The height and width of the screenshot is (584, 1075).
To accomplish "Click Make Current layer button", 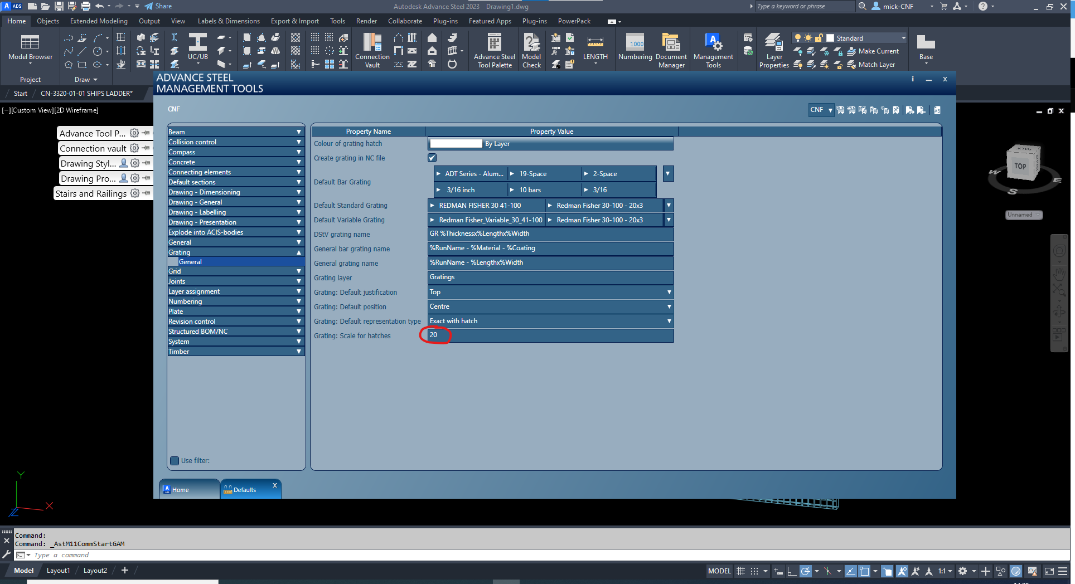I will tap(873, 51).
